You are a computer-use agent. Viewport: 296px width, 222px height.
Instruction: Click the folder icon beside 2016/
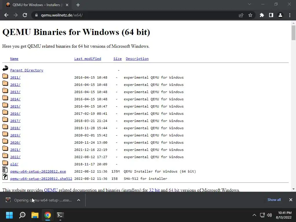pos(5,112)
